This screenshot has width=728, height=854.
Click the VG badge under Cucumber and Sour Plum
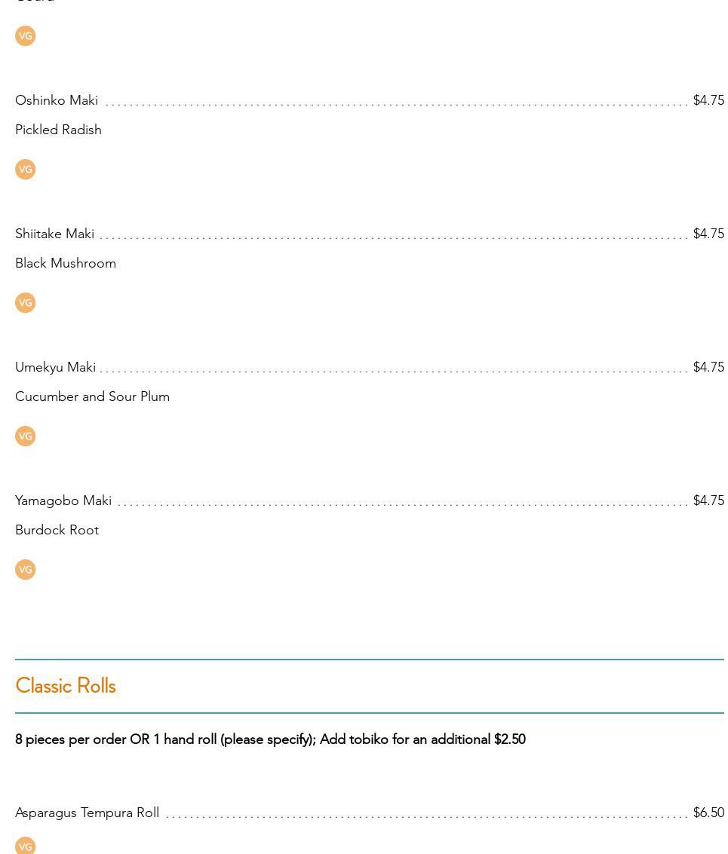tap(25, 436)
